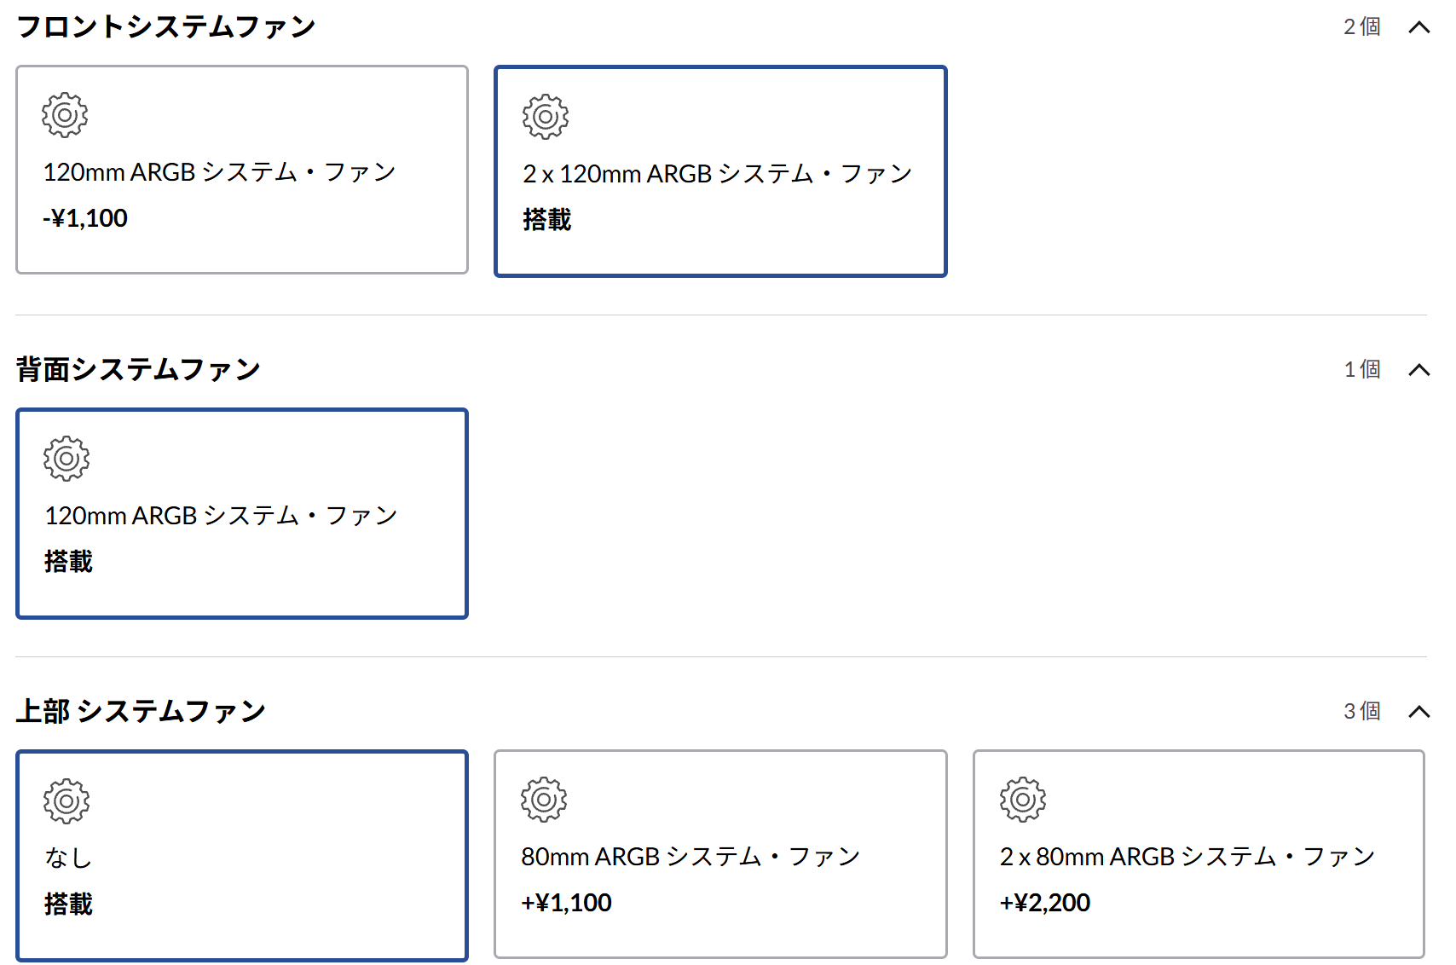The image size is (1456, 965).
Task: Select 2 x 120mm ARGB front fan option
Action: tap(720, 172)
